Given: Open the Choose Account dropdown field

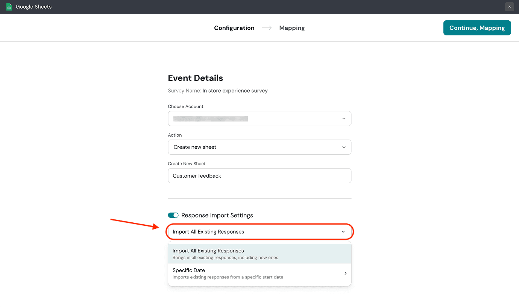Looking at the screenshot, I should (256, 119).
